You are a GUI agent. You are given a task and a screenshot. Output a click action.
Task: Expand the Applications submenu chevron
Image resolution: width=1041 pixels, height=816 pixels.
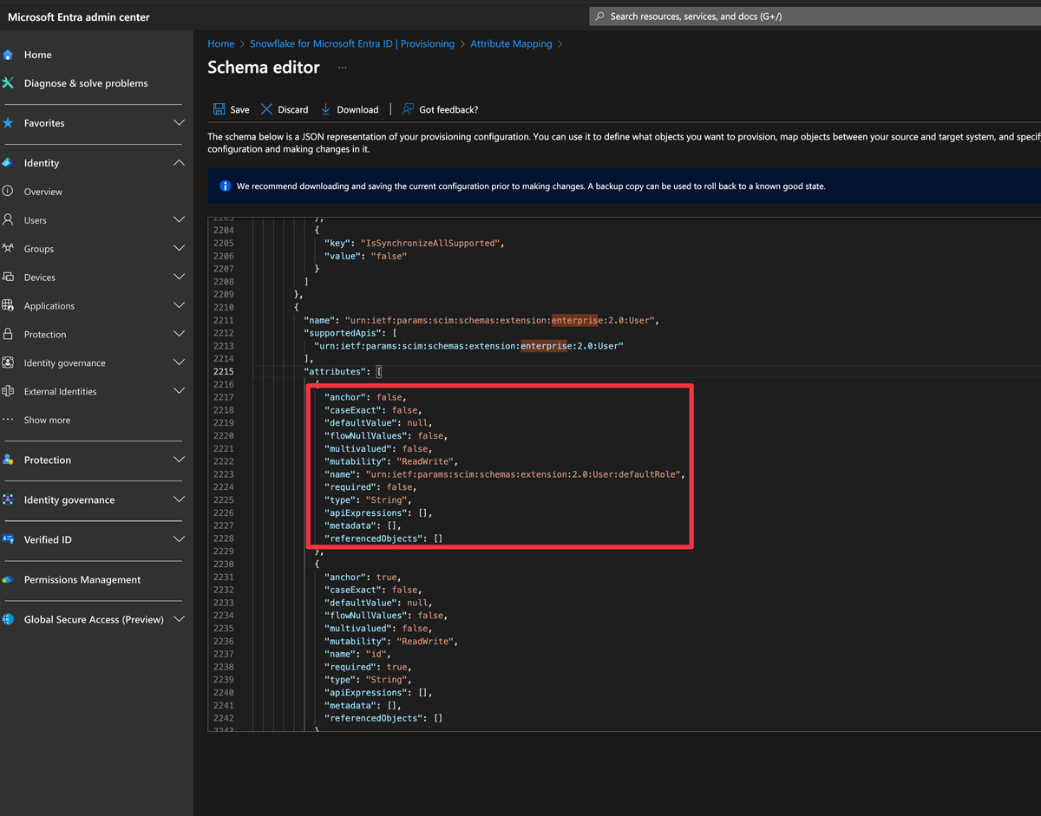pos(179,306)
